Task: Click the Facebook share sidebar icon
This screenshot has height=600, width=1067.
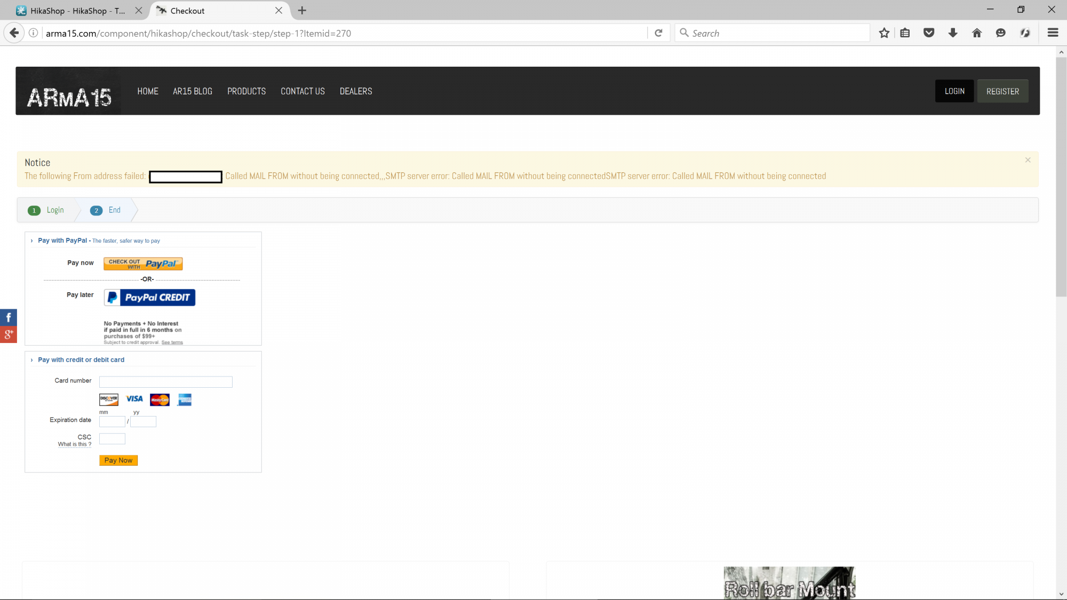Action: [x=9, y=317]
